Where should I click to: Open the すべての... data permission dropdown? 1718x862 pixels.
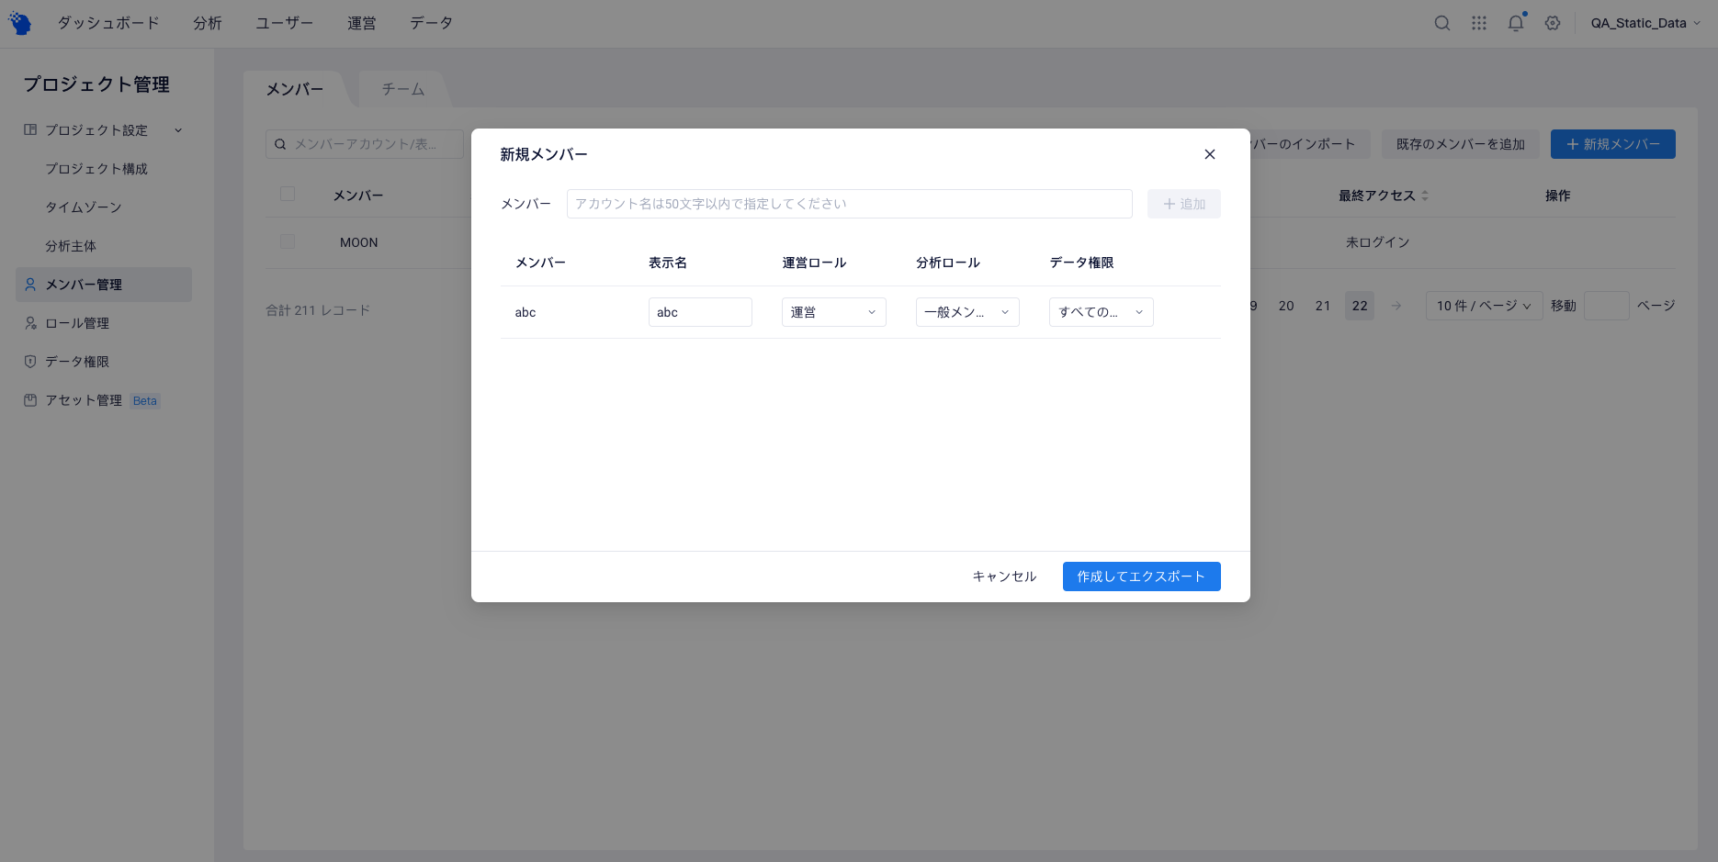click(x=1101, y=312)
